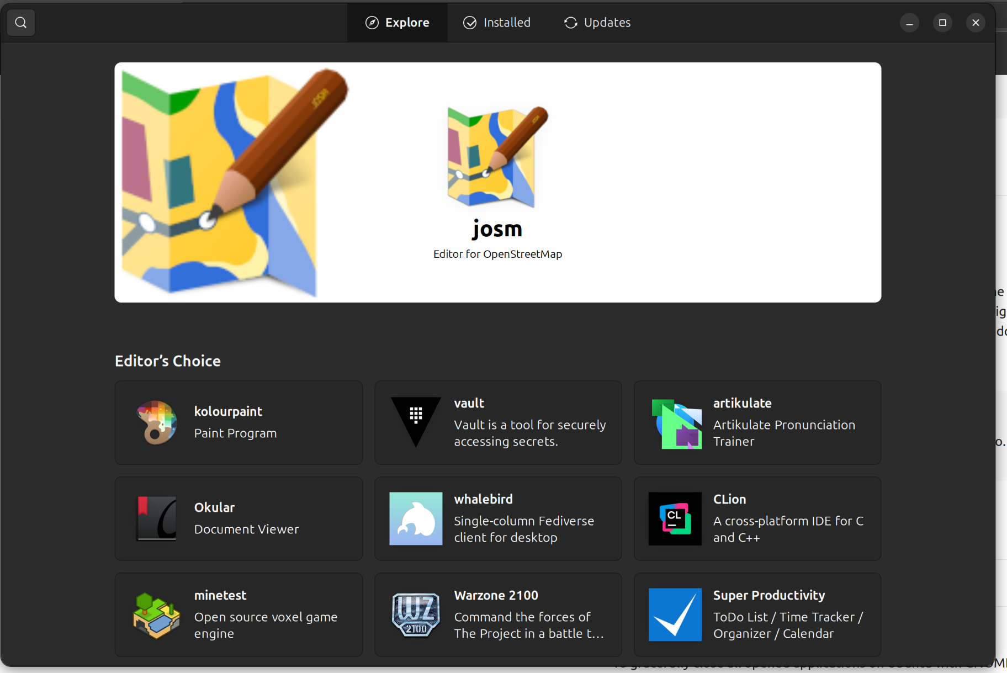Select the 'Document Viewer' Okular description
This screenshot has height=673, width=1007.
pyautogui.click(x=246, y=529)
